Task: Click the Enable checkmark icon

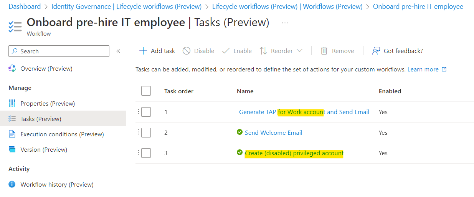Action: coord(226,51)
